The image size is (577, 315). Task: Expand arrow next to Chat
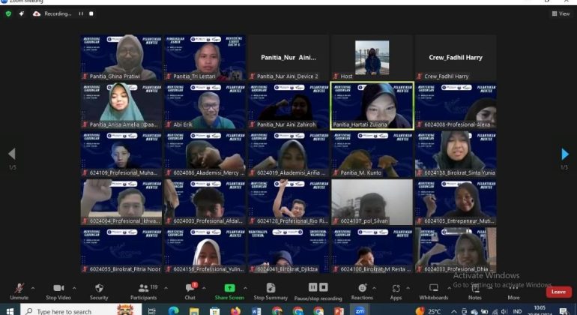click(x=204, y=288)
